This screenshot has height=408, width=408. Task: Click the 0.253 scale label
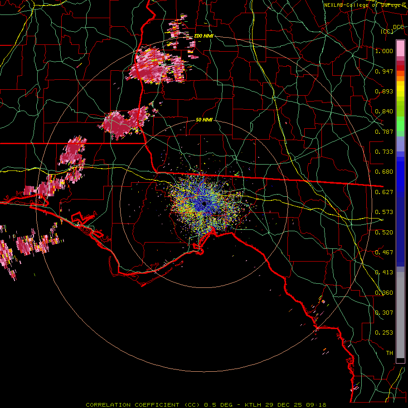[384, 333]
